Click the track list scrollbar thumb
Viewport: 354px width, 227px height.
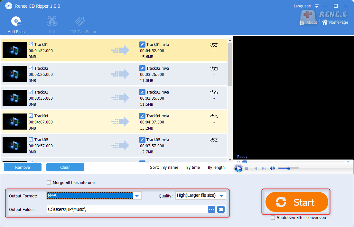pyautogui.click(x=230, y=64)
